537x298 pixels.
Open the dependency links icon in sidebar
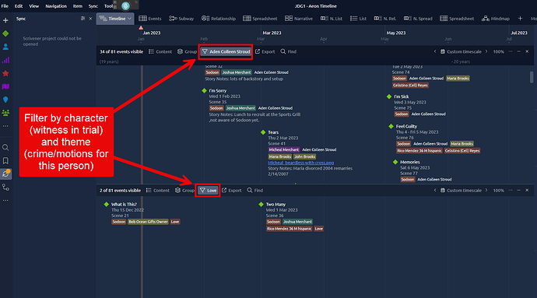[5, 188]
